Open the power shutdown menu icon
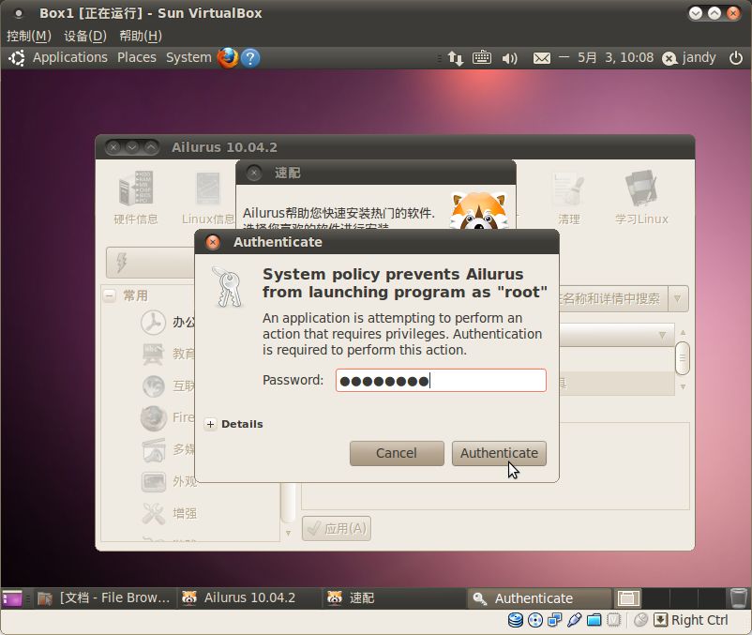Viewport: 752px width, 635px height. 736,57
